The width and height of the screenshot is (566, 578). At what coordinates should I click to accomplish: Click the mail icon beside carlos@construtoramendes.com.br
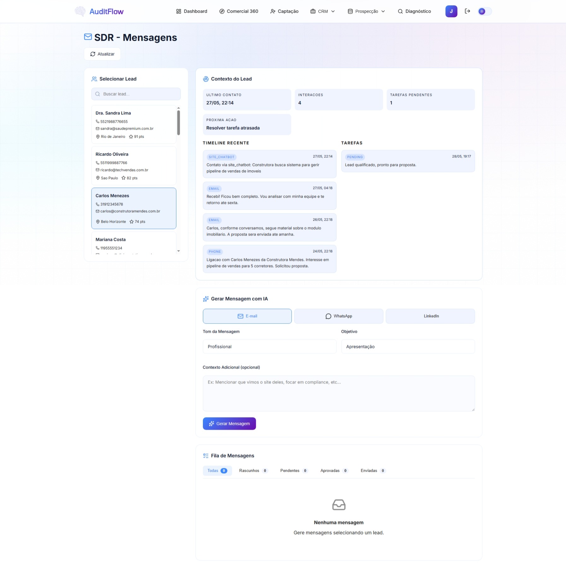pos(97,211)
